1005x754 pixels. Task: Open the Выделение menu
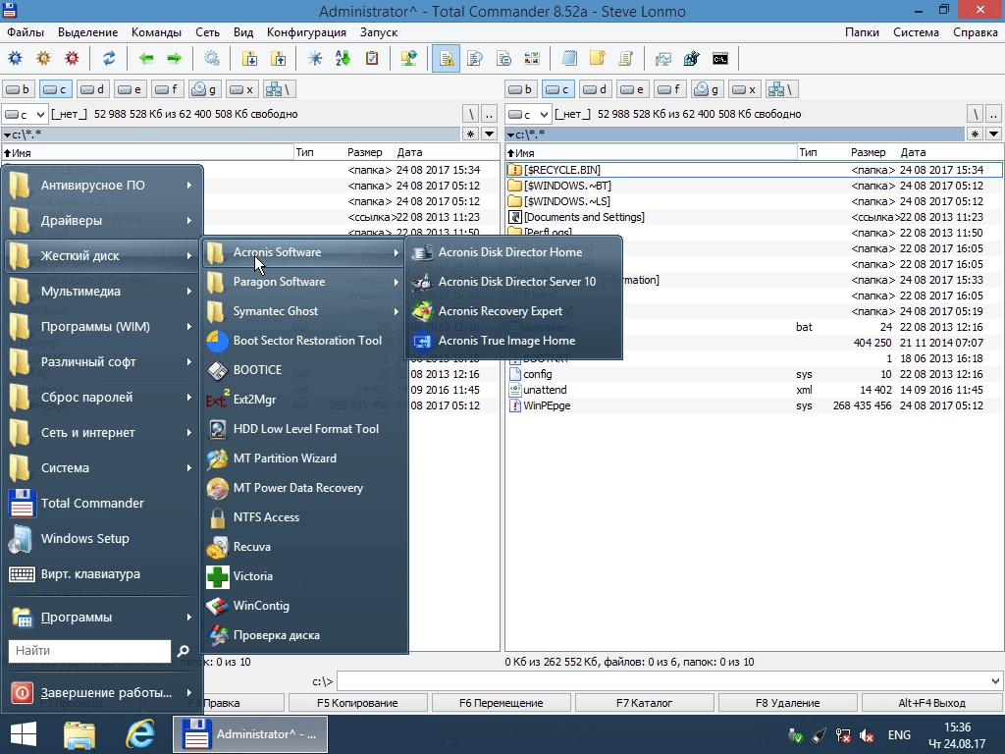(87, 32)
